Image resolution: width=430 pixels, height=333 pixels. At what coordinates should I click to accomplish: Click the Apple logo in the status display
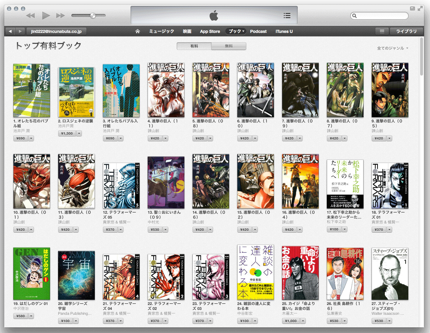tap(214, 15)
